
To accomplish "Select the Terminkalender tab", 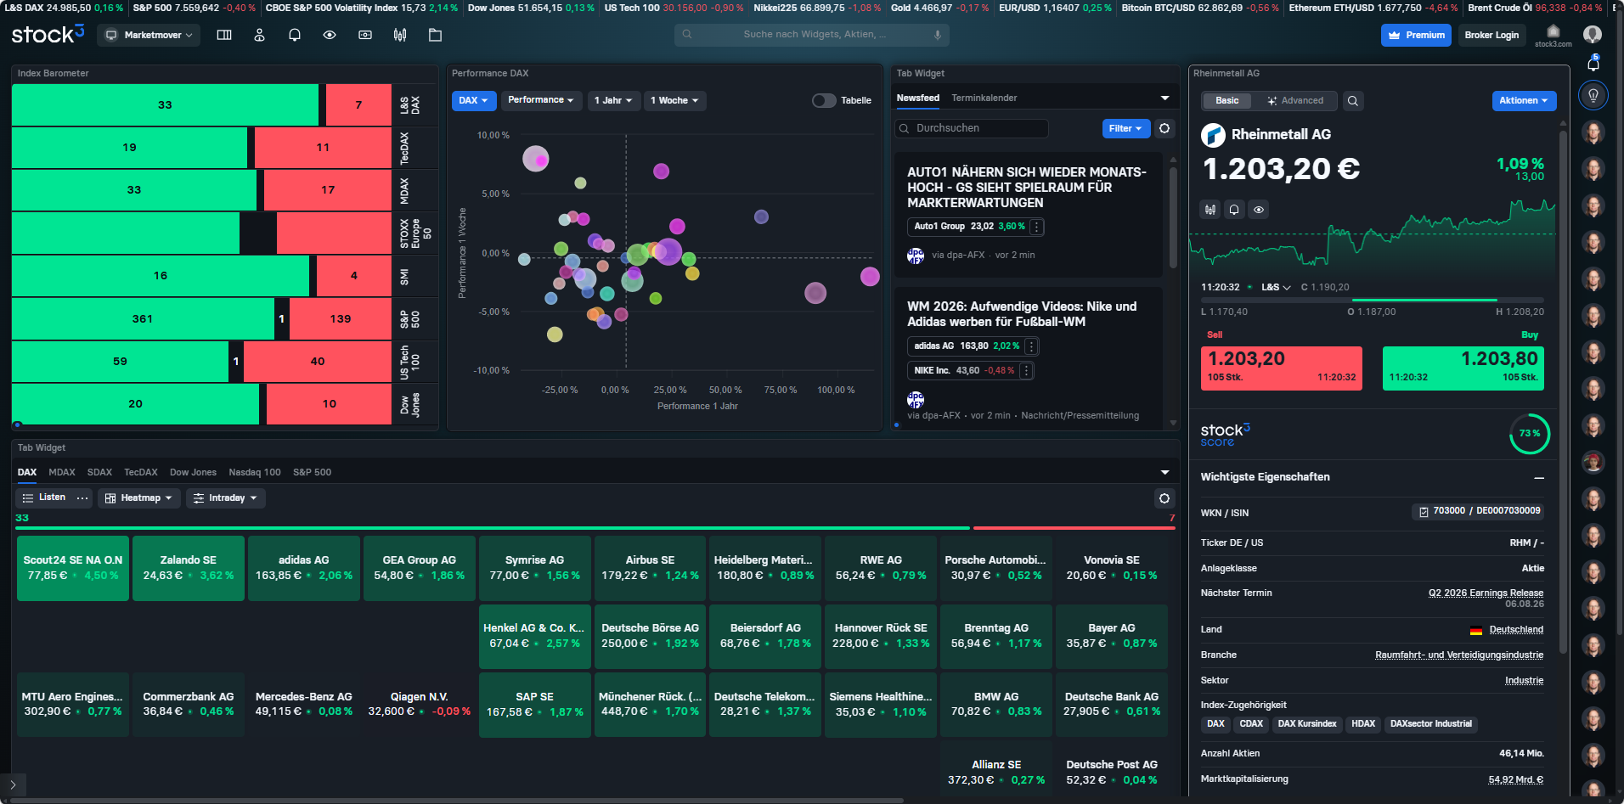I will coord(984,98).
